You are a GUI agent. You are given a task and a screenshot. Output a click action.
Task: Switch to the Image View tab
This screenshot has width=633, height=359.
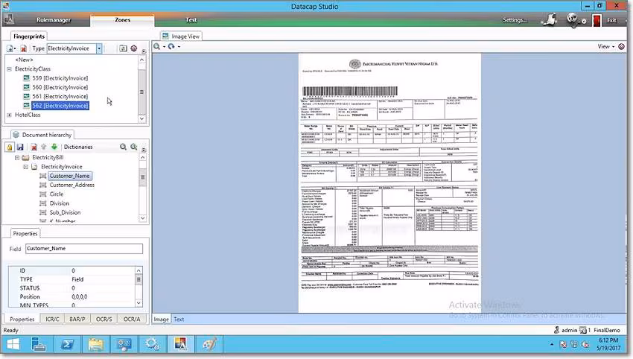pos(181,36)
